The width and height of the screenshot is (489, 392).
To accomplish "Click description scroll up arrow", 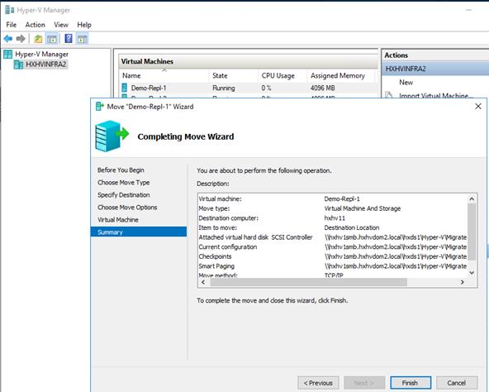I will click(472, 198).
